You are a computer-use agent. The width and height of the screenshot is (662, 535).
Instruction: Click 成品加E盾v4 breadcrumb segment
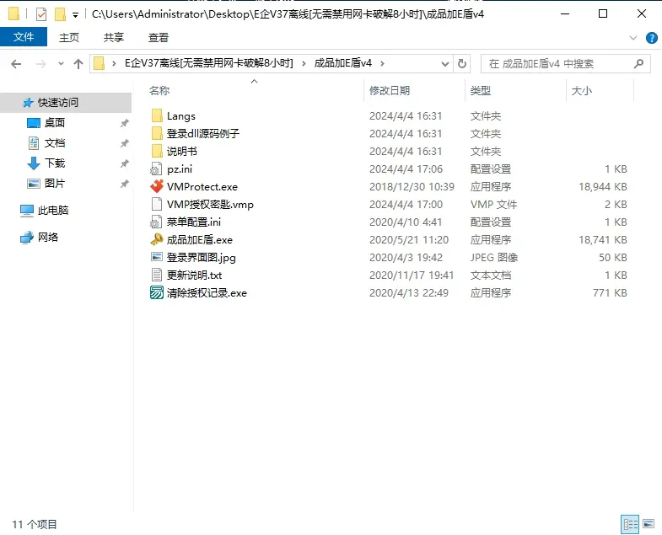(x=343, y=63)
